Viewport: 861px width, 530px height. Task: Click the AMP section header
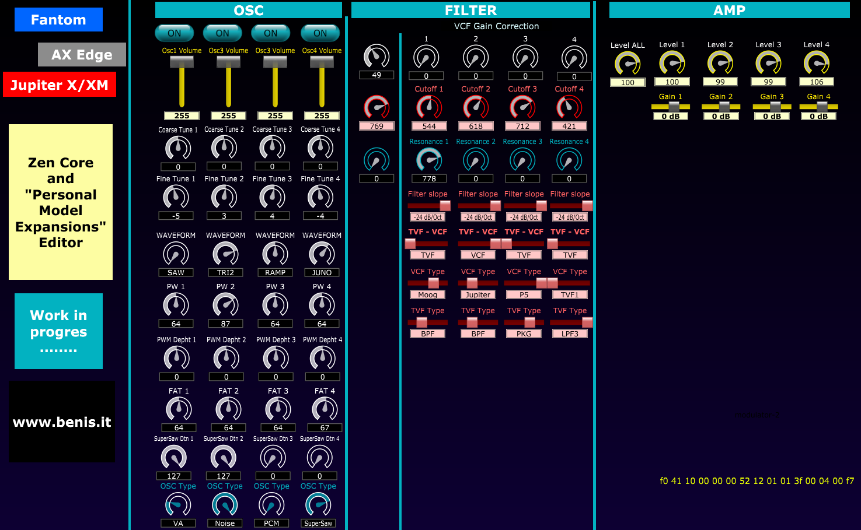[730, 10]
